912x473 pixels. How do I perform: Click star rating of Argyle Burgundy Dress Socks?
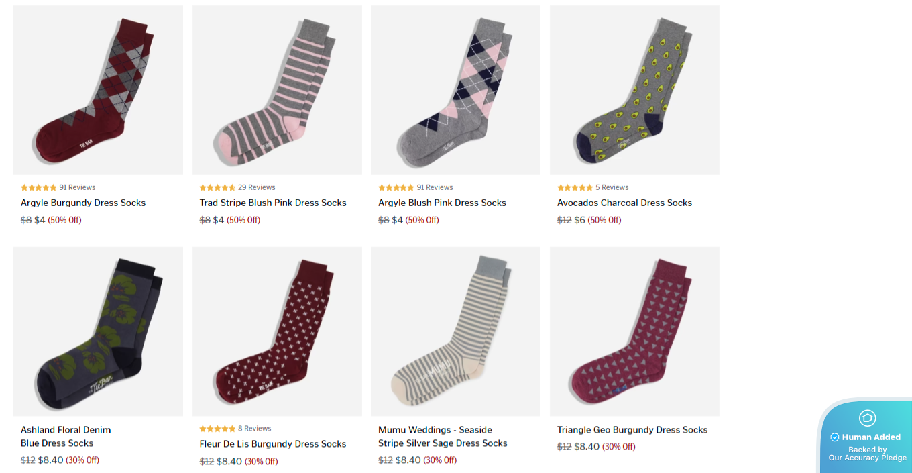(39, 188)
